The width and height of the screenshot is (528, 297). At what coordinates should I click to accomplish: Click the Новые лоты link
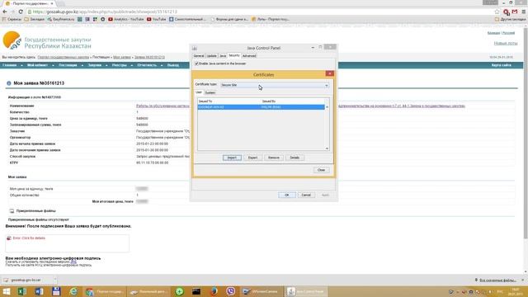[506, 44]
